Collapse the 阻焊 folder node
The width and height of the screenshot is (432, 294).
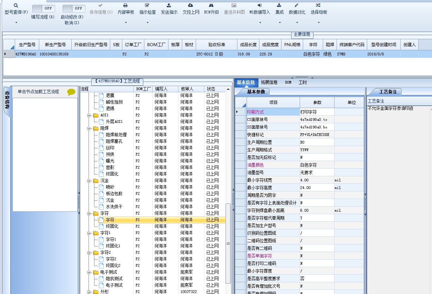click(89, 128)
